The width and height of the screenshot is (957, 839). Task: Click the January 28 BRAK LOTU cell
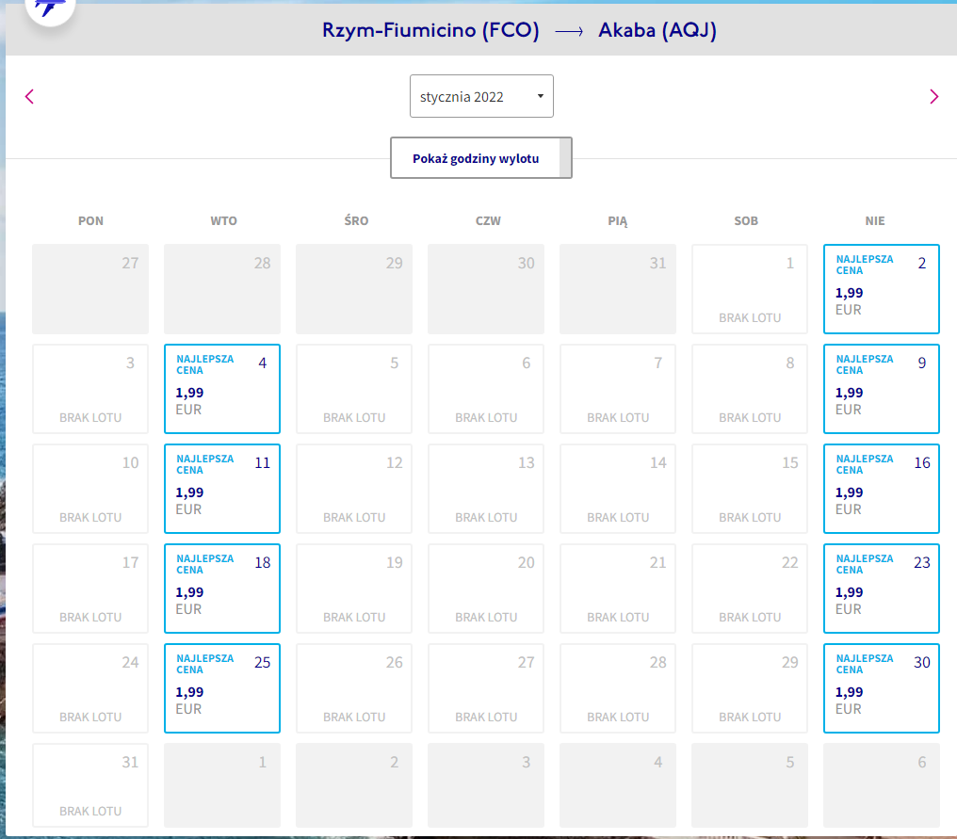point(618,688)
